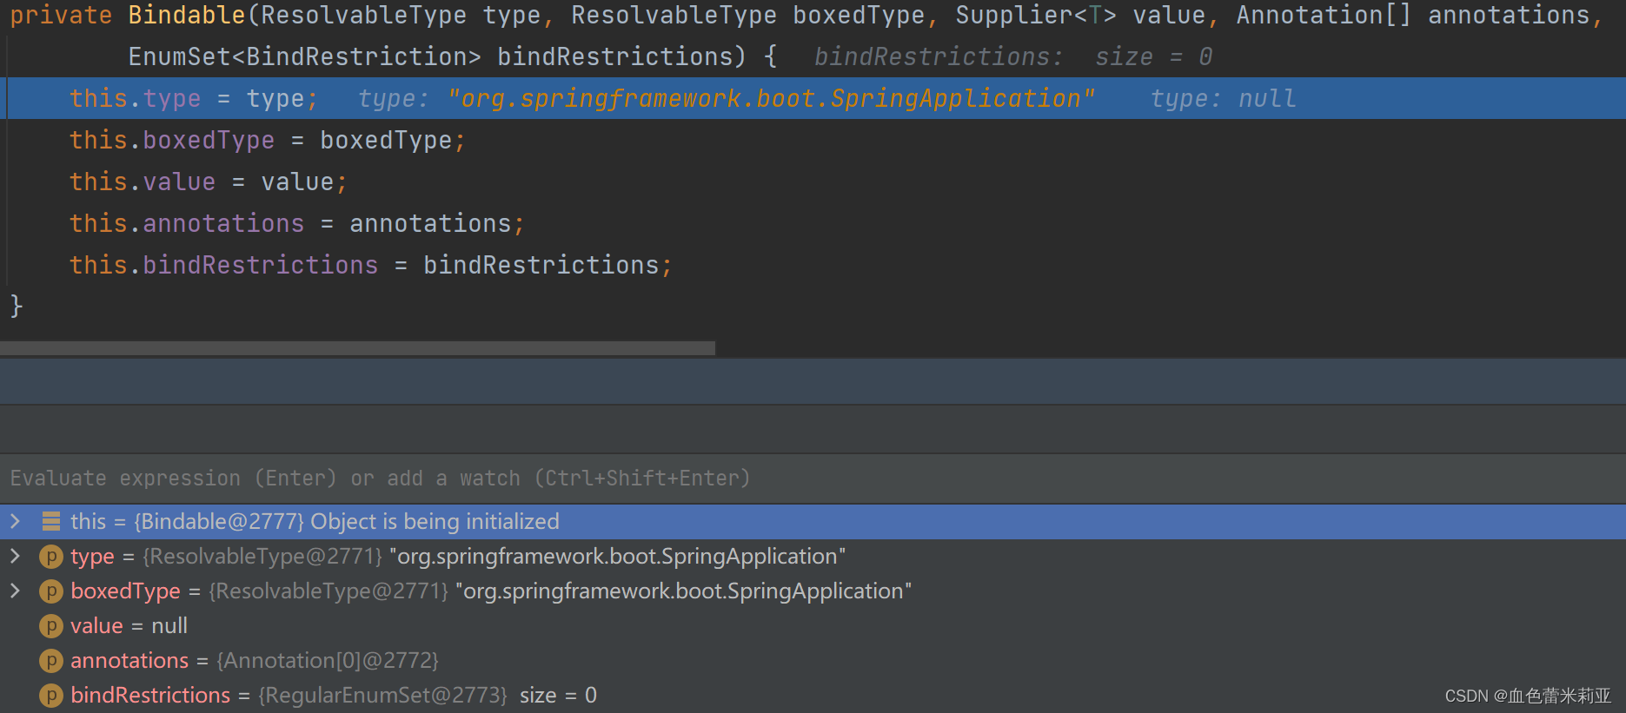The width and height of the screenshot is (1626, 713).
Task: Click the parameter icon next to type
Action: click(x=51, y=557)
